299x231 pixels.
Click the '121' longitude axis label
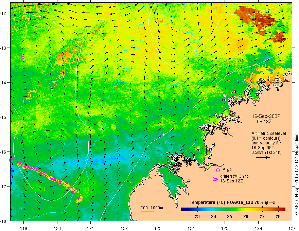(x=91, y=228)
